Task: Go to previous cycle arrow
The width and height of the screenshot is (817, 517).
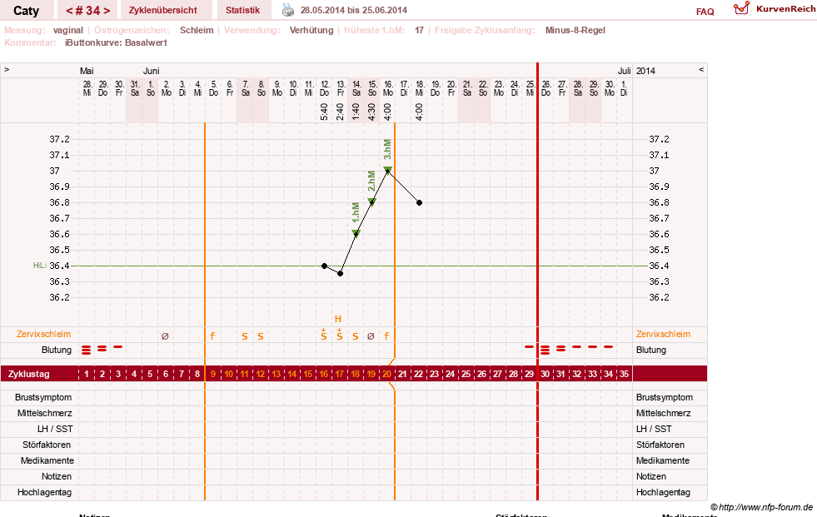Action: point(69,11)
